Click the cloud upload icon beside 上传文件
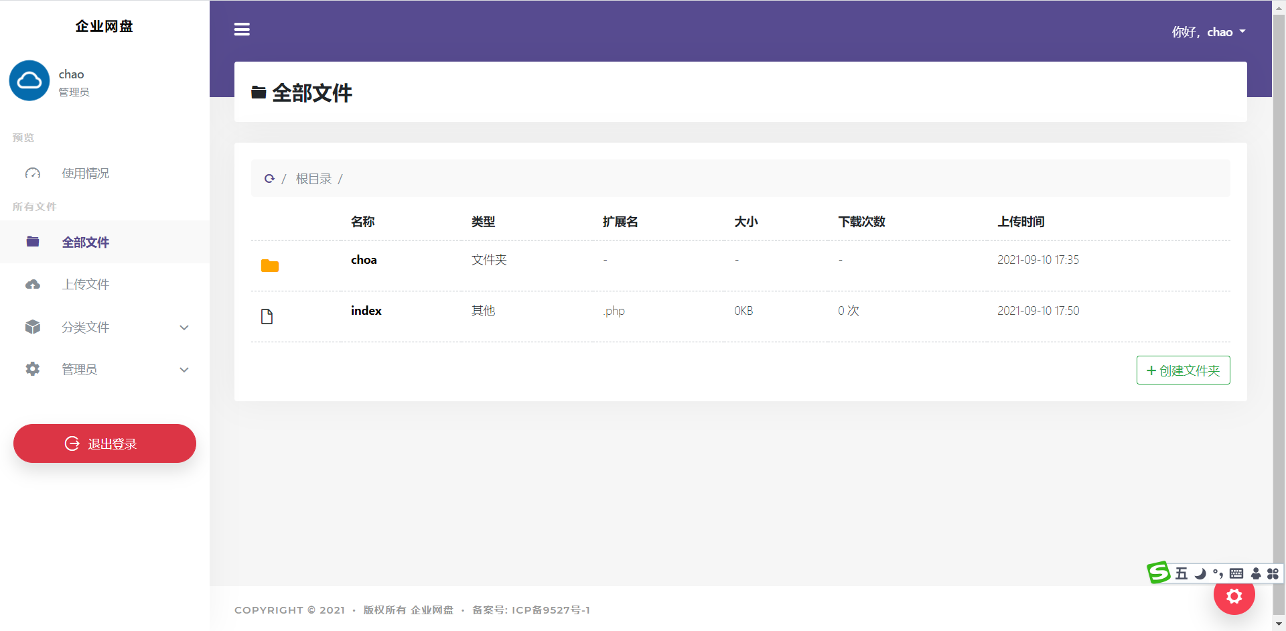The image size is (1286, 631). click(x=33, y=285)
